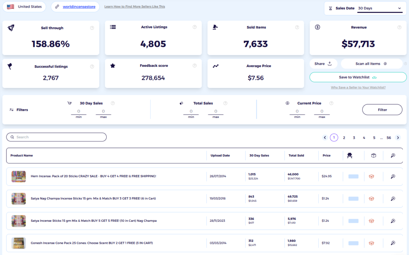Viewport: 409px width, 255px height.
Task: Open the Sales Date 30 Days dropdown
Action: pos(379,8)
